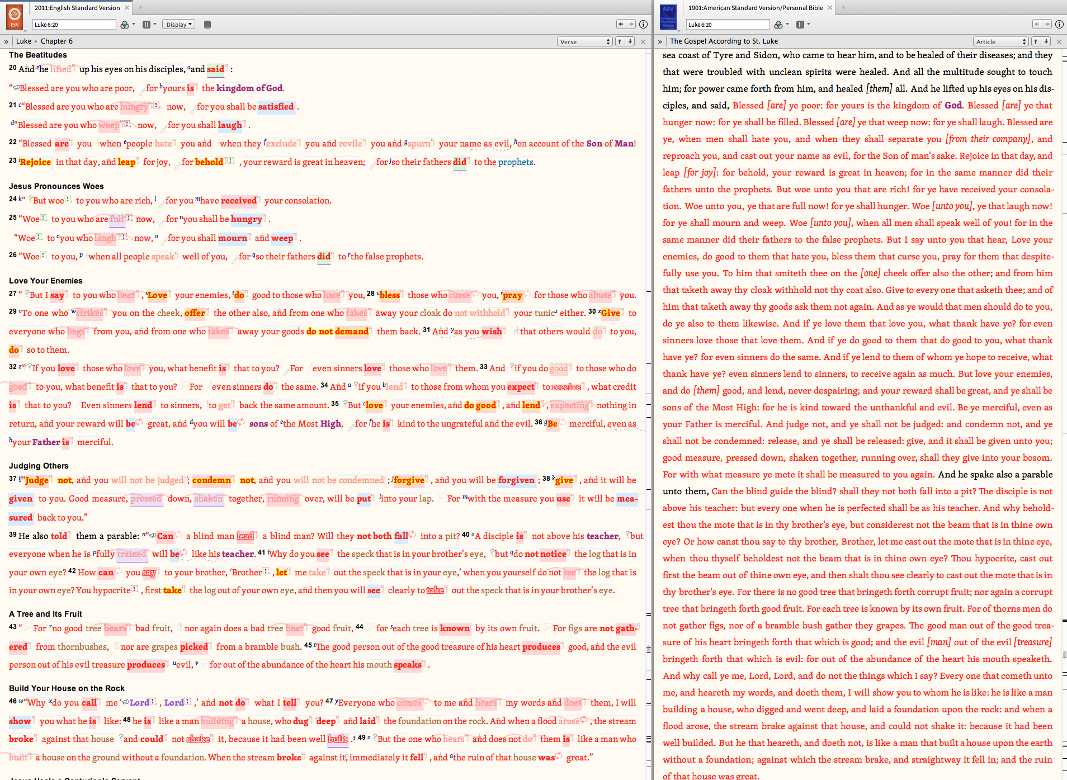Expand browser sidebar in ASV pane
1067x780 pixels.
(x=660, y=41)
